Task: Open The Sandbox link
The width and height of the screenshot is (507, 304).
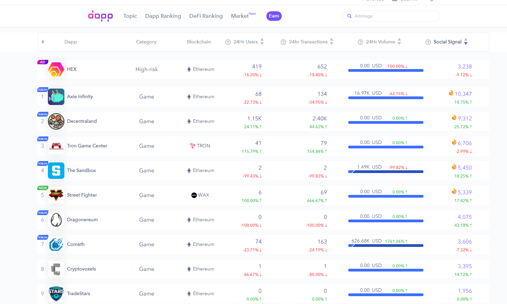Action: point(81,170)
